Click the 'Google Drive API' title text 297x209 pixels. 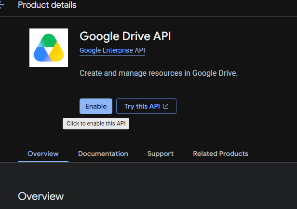pyautogui.click(x=125, y=36)
